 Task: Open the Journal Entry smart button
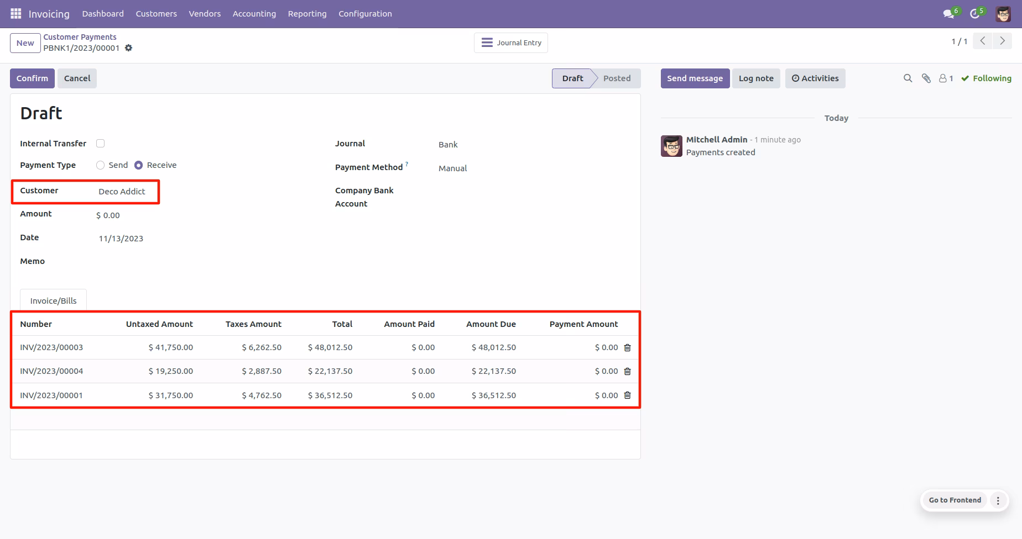click(511, 43)
